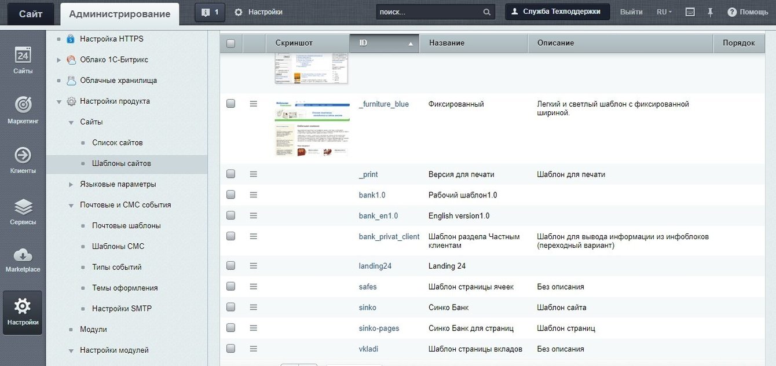Open Шаблоны СМС in sidebar tree

[x=118, y=246]
